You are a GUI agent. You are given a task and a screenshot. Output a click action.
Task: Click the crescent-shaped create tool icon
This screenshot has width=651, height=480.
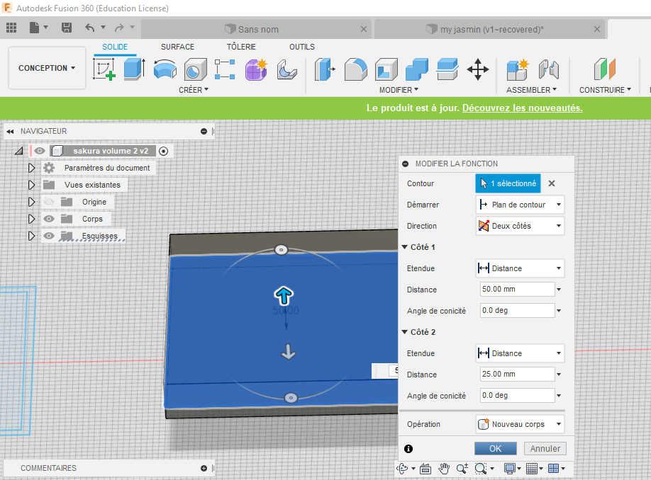pos(286,69)
